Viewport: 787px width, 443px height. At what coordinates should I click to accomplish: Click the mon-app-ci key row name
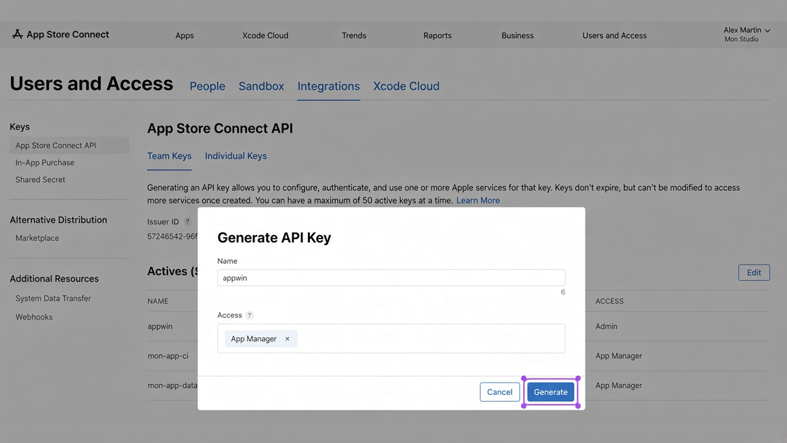coord(168,356)
